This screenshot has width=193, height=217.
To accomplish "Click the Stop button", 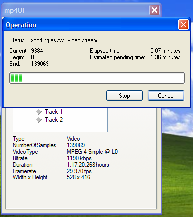I will (x=124, y=95).
